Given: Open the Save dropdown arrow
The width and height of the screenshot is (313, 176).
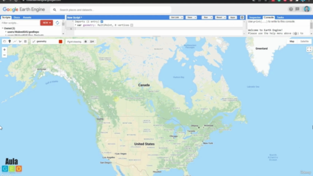Looking at the screenshot, I should click(x=195, y=18).
